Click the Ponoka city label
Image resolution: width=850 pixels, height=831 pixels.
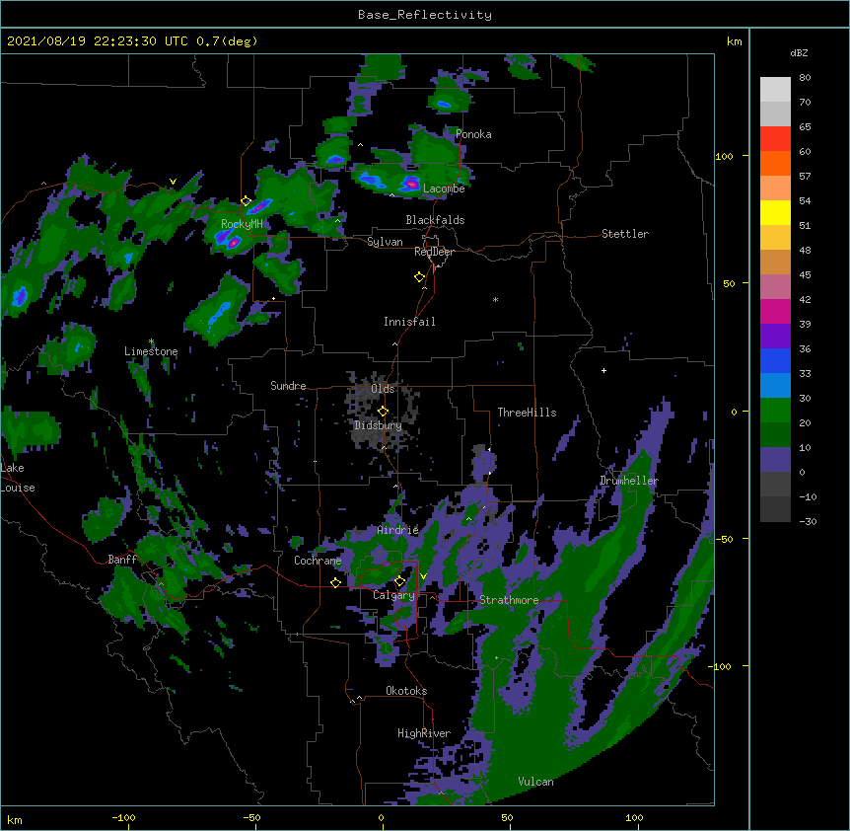click(x=473, y=134)
